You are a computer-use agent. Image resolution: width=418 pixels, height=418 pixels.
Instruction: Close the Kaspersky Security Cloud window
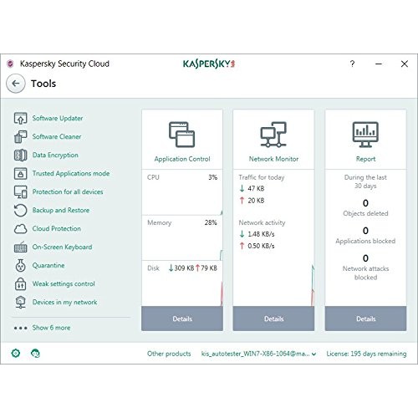point(405,64)
